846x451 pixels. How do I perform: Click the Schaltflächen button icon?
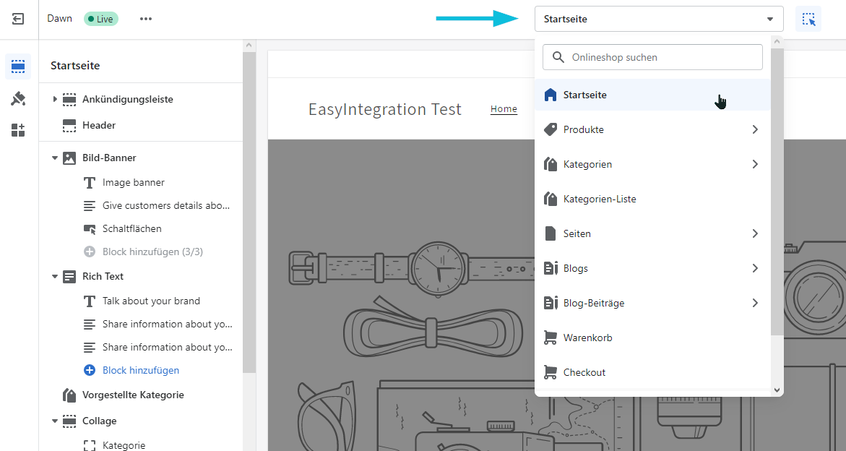[90, 228]
